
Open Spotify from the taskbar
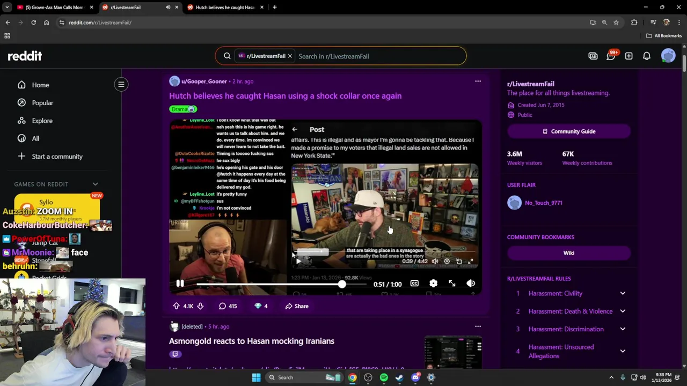click(x=384, y=377)
